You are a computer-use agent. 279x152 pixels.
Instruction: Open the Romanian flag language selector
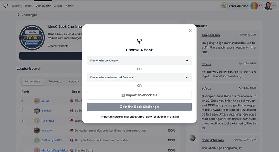pos(256,6)
